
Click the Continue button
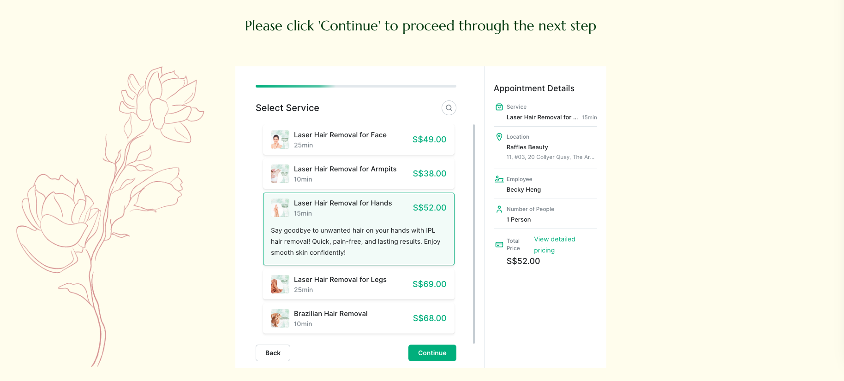tap(432, 352)
